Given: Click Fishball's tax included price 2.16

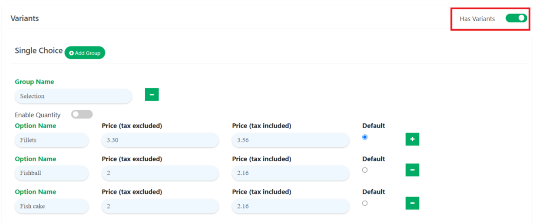Looking at the screenshot, I should tap(290, 173).
